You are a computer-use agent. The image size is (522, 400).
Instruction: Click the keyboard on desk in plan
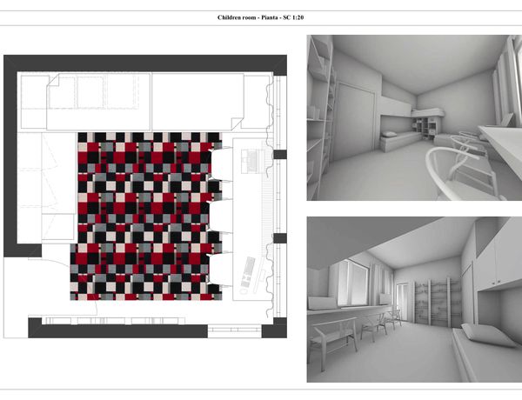coord(249,271)
